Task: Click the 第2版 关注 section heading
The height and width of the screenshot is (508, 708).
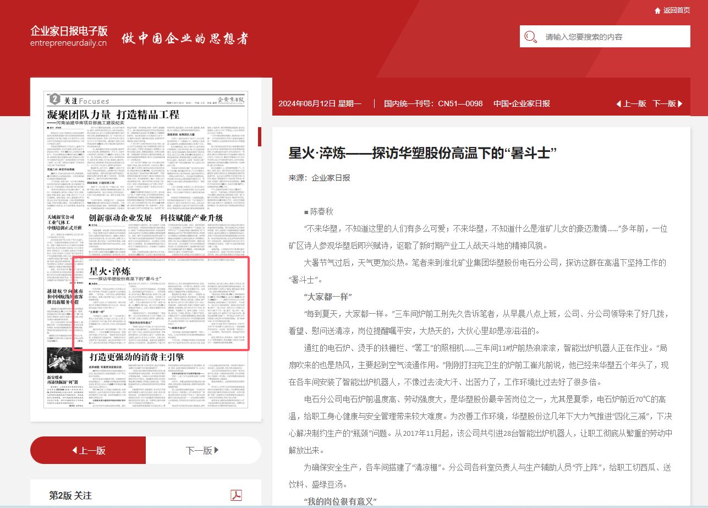Action: pos(70,495)
